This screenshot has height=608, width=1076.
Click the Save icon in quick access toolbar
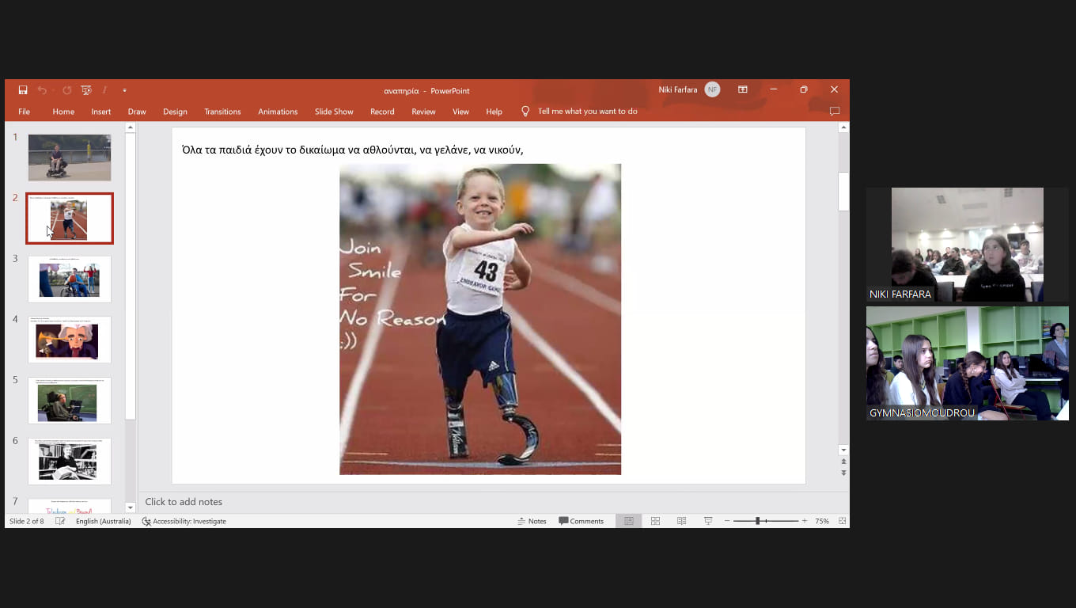tap(23, 90)
